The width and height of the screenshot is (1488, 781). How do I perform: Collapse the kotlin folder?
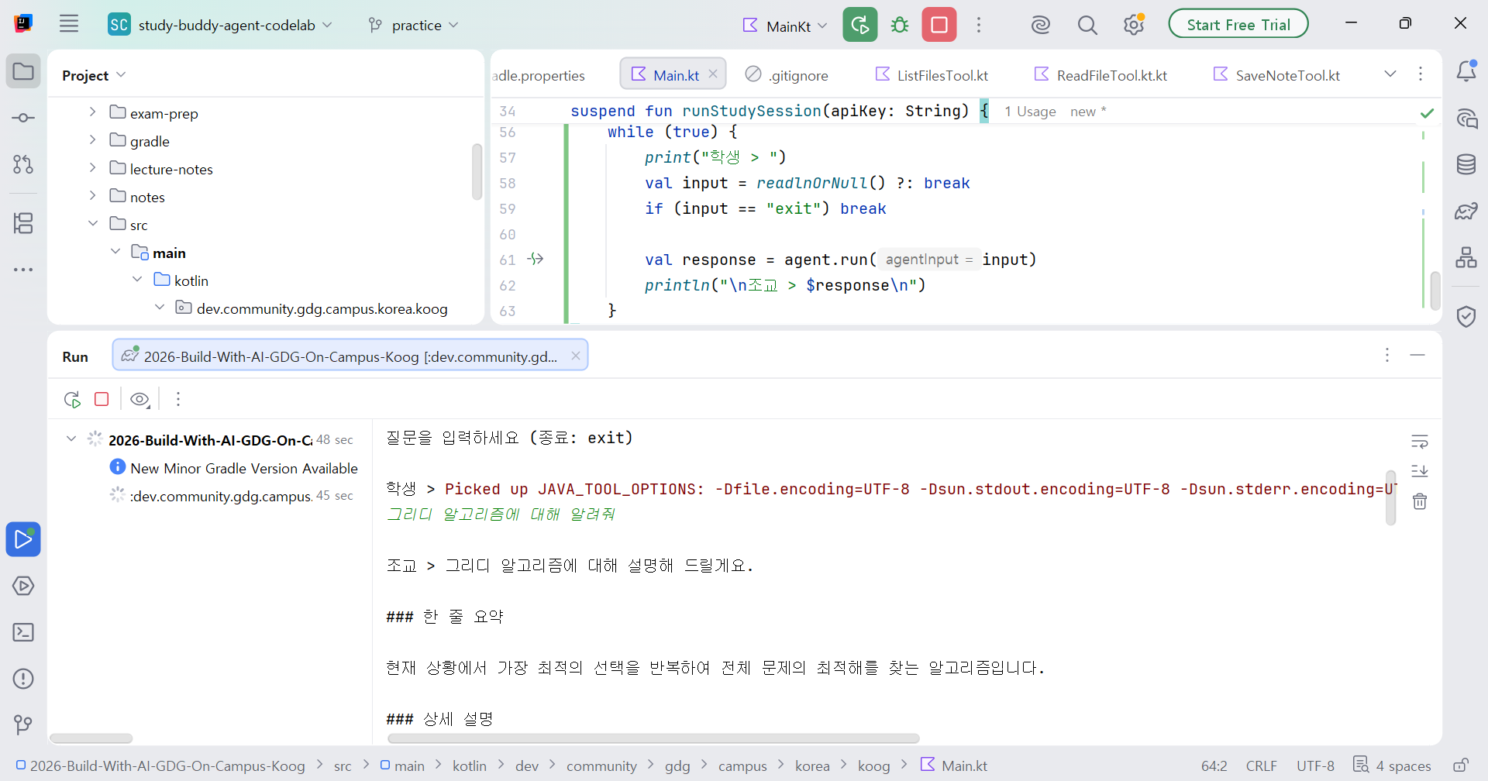pyautogui.click(x=137, y=280)
